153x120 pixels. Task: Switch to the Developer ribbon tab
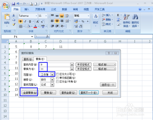point(100,9)
